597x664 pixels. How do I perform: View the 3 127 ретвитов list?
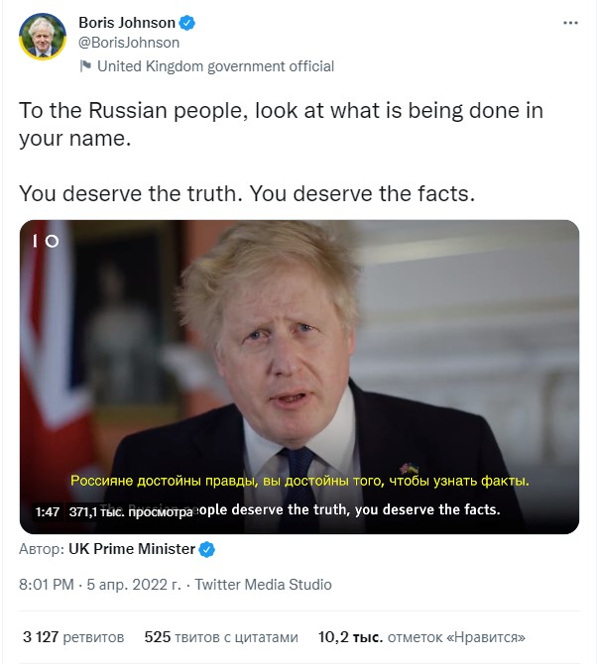click(x=73, y=636)
